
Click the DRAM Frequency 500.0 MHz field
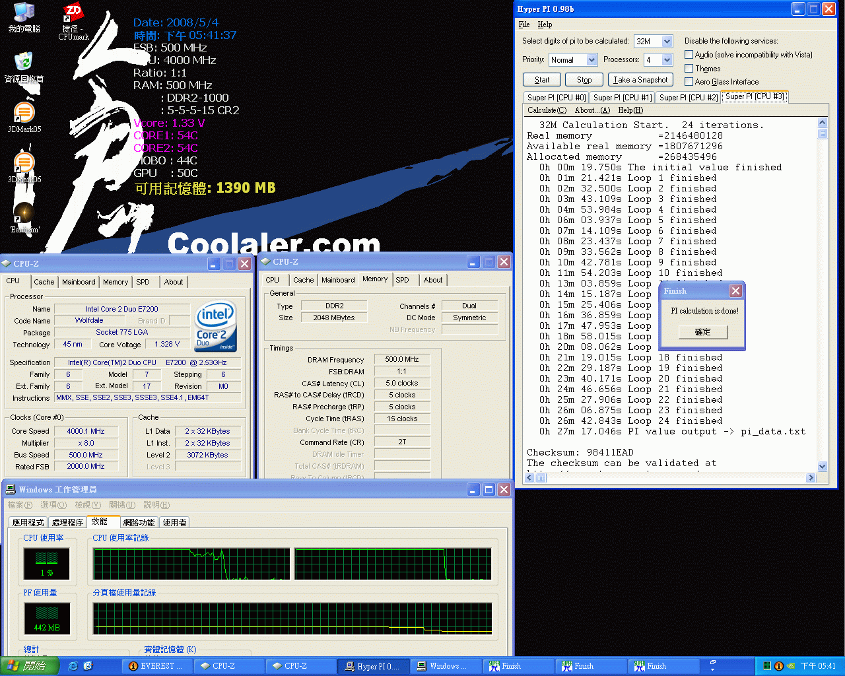click(x=401, y=360)
